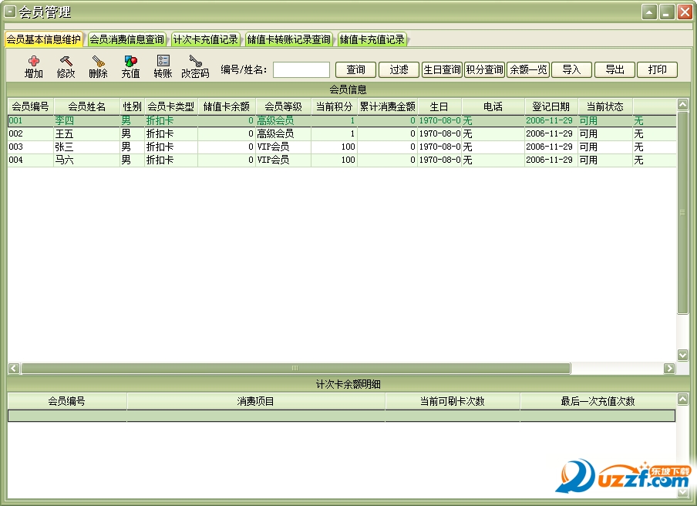Screen dimensions: 697x506
Task: Sort by 会员编号 column header in member table
Action: pyautogui.click(x=30, y=106)
